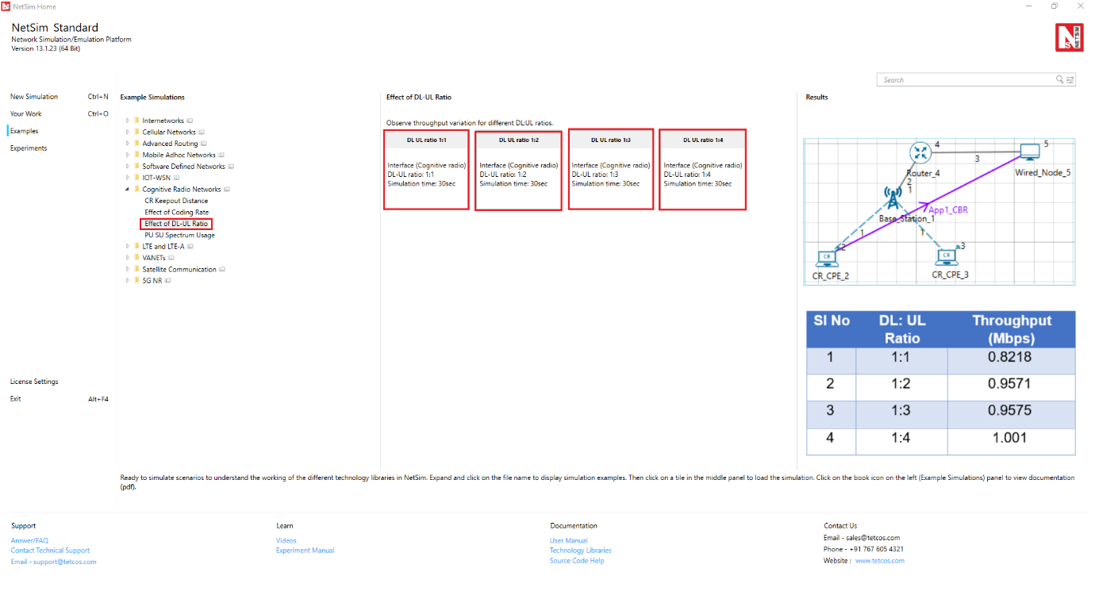The width and height of the screenshot is (1095, 595).
Task: Expand the LTE and LTE-A folder
Action: 127,247
